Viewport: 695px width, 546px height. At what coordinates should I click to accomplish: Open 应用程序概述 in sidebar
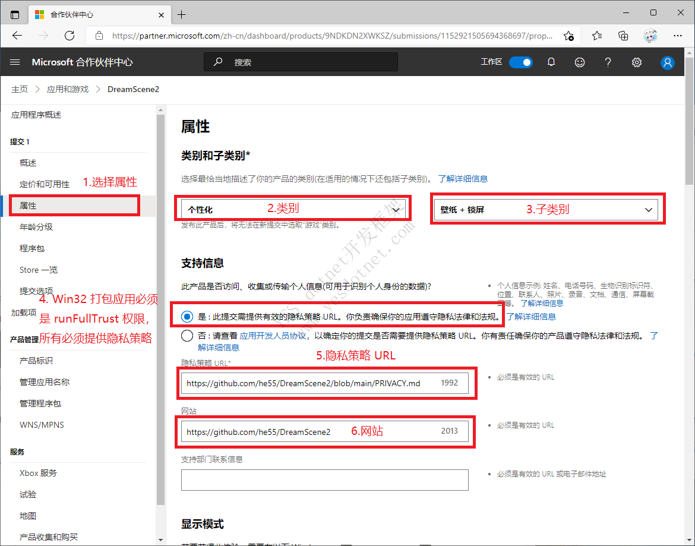(x=36, y=115)
